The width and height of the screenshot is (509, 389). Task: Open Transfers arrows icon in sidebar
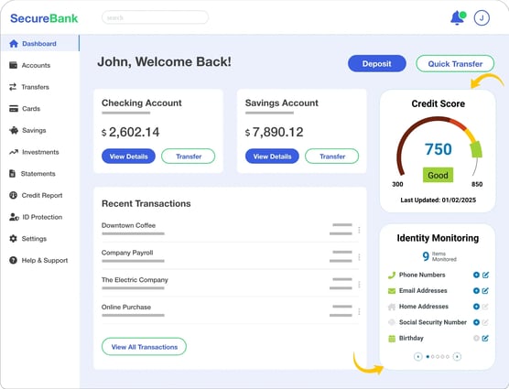click(13, 87)
